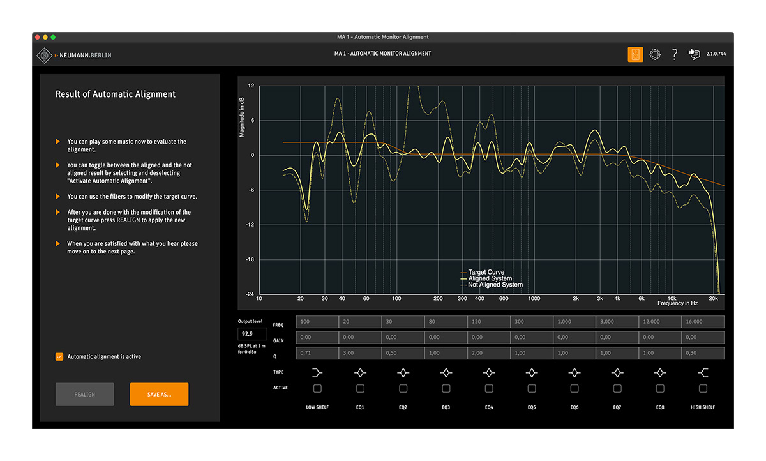Click the EQ1 peak filter type icon
766x461 pixels.
360,372
